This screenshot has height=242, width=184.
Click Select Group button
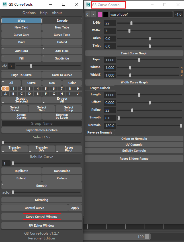click(x=69, y=109)
